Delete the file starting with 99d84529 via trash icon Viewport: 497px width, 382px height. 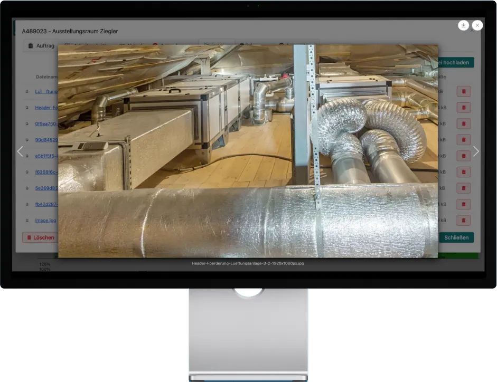point(463,140)
